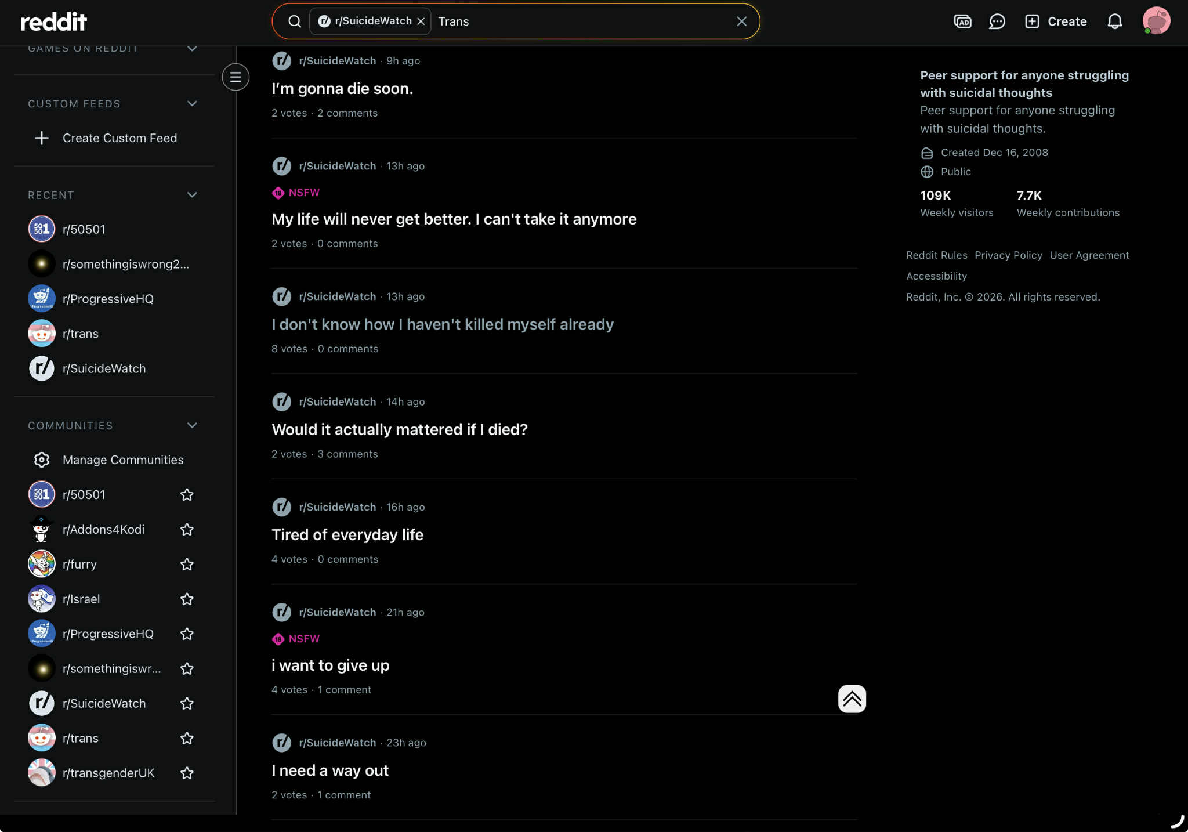
Task: Click the back-to-top arrow button
Action: [x=852, y=699]
